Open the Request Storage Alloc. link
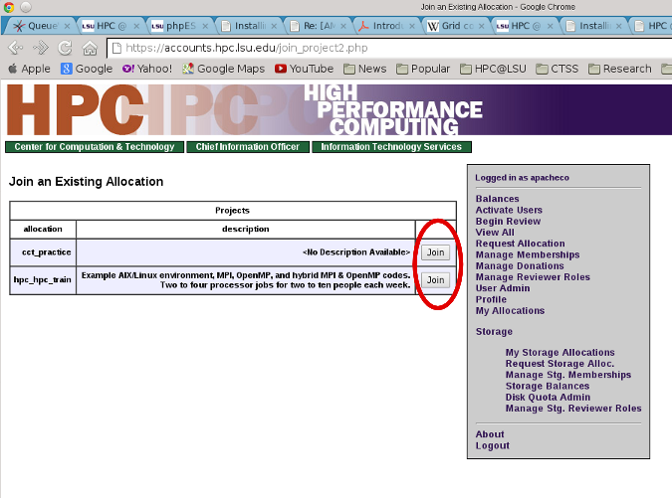The image size is (672, 498). click(x=560, y=363)
